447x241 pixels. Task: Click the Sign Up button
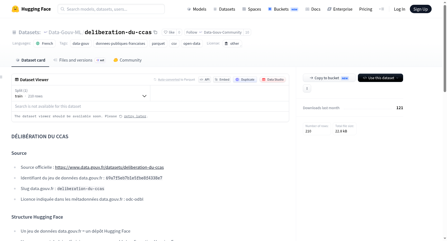tap(420, 9)
